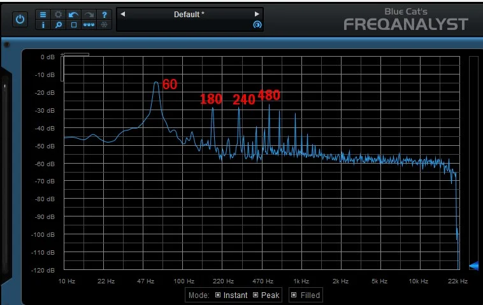Click the 60 Hz spectrum peak
Screen dimensions: 483x305
coord(157,83)
